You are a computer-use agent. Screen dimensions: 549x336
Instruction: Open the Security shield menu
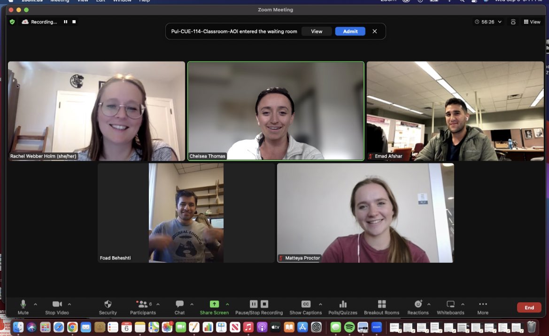tap(108, 307)
